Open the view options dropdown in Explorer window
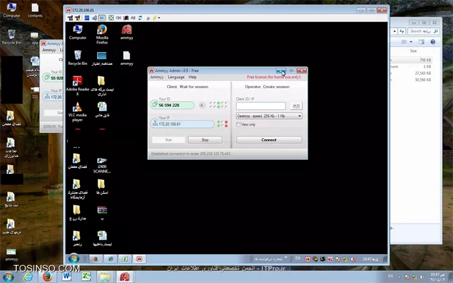Image resolution: width=453 pixels, height=283 pixels. point(411,42)
